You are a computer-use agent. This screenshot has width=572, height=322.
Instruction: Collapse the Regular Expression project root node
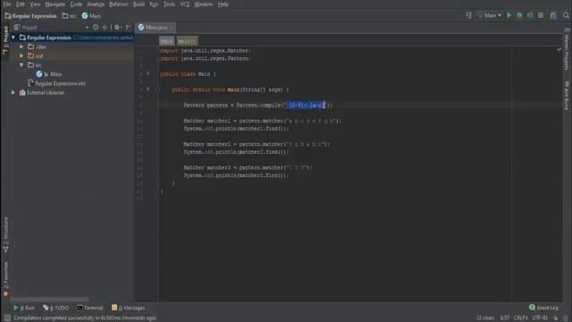click(x=13, y=38)
